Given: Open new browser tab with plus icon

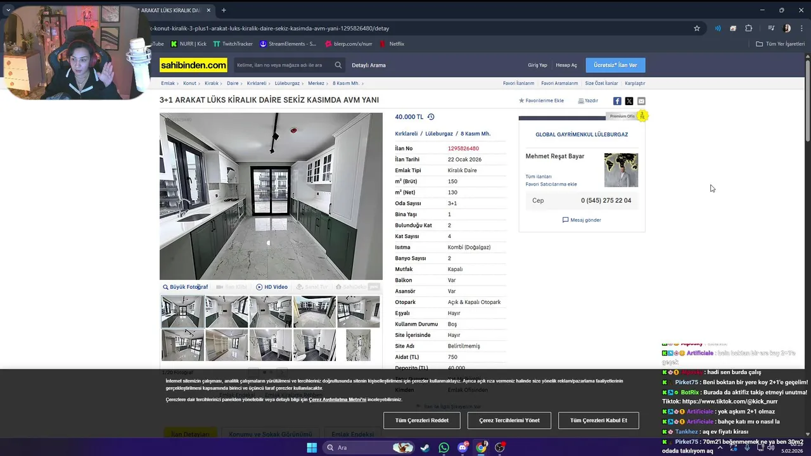Looking at the screenshot, I should (224, 10).
